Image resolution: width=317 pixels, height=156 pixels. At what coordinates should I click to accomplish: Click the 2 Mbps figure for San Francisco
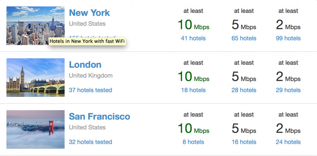click(x=288, y=128)
